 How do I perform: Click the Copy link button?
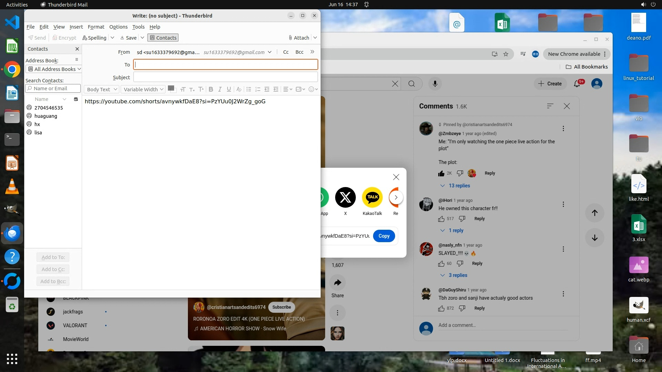(384, 236)
